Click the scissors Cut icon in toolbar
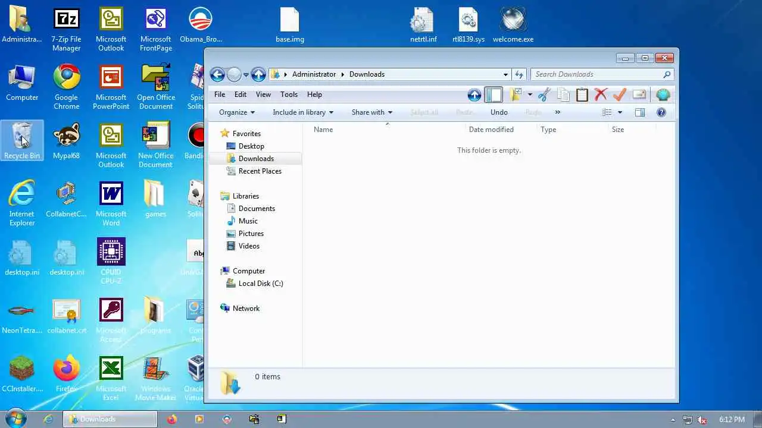 [x=544, y=95]
